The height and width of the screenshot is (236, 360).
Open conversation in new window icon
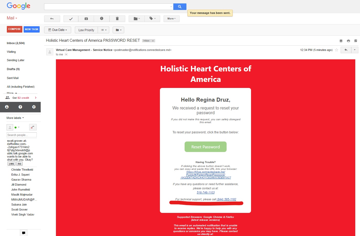(x=356, y=41)
